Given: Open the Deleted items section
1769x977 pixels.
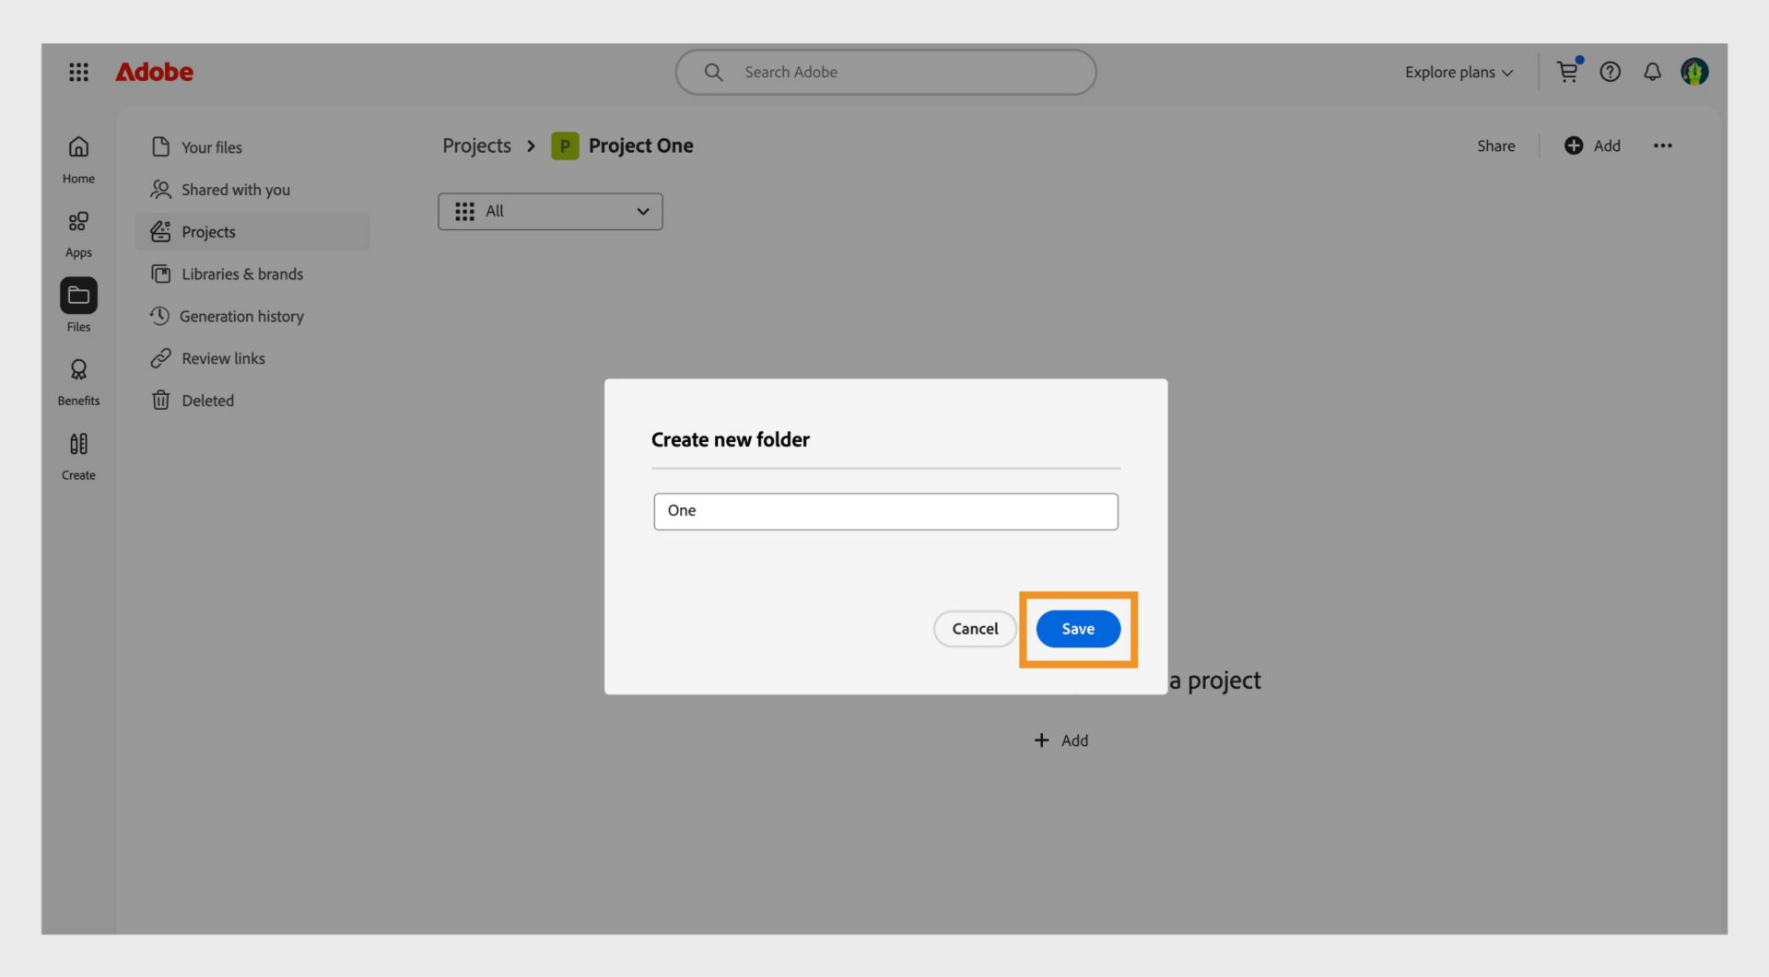Looking at the screenshot, I should (x=207, y=401).
